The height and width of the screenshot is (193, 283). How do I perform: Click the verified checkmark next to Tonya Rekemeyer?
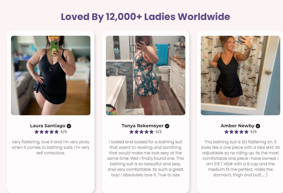(x=167, y=126)
